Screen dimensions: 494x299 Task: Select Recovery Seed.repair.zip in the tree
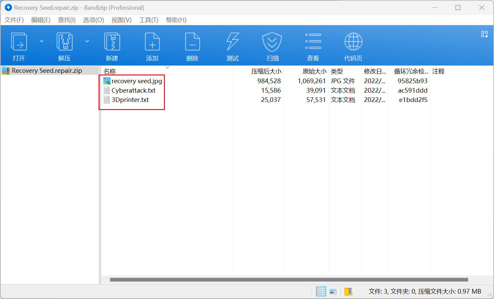pos(47,70)
